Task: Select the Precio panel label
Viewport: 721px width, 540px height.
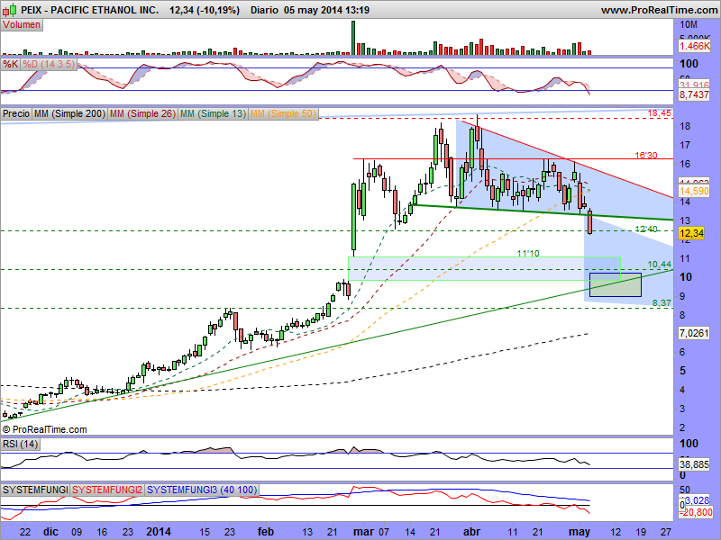Action: (x=16, y=113)
